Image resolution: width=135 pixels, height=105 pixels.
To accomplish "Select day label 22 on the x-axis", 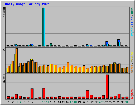I will pyautogui.click(x=91, y=102).
